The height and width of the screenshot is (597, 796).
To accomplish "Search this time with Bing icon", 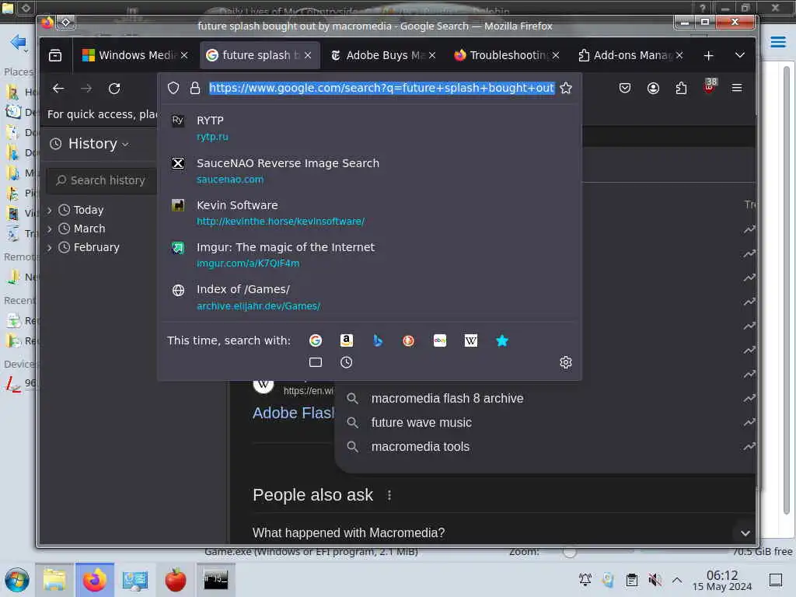I will [377, 340].
